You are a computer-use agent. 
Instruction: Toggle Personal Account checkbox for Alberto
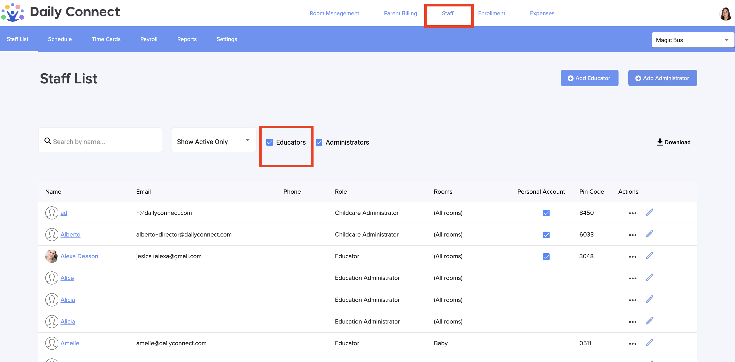tap(546, 235)
